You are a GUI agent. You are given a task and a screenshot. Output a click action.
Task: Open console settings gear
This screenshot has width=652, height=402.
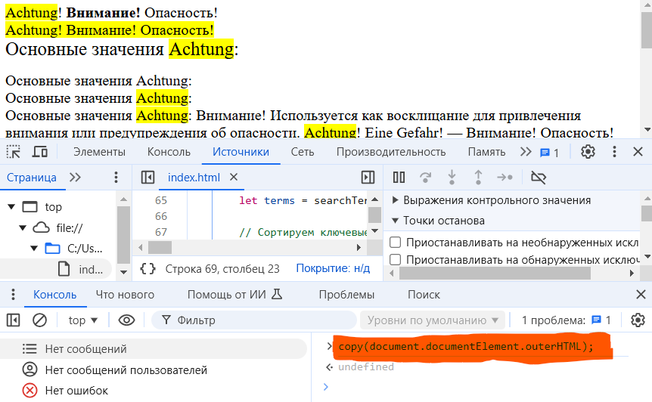click(638, 320)
